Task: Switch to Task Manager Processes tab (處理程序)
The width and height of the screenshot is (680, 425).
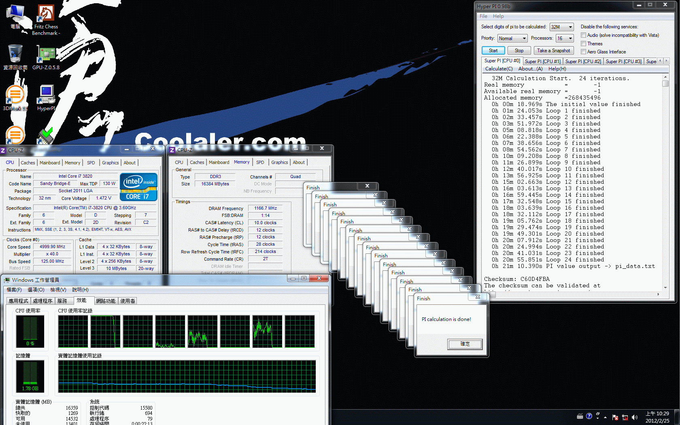Action: click(42, 301)
